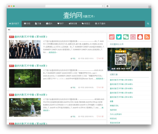Open sidebar recent article 第162弹
Viewport: 158px width, 134px height.
(x=121, y=93)
